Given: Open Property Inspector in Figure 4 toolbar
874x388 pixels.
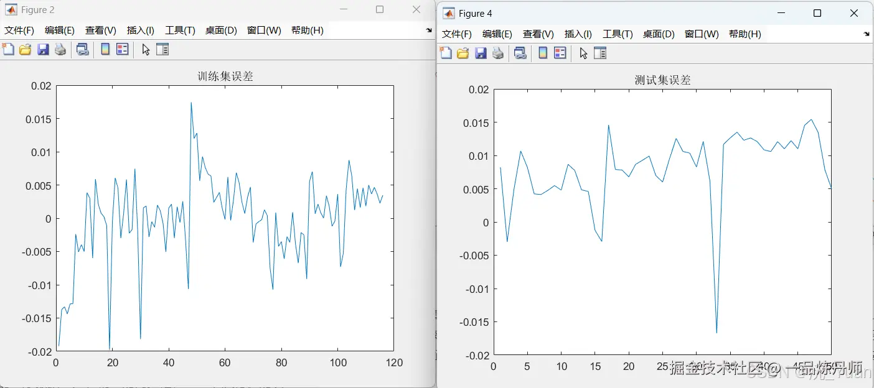Looking at the screenshot, I should tap(600, 53).
